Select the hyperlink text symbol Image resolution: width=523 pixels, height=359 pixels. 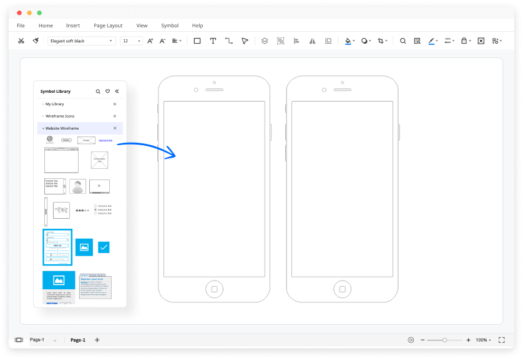coord(105,140)
